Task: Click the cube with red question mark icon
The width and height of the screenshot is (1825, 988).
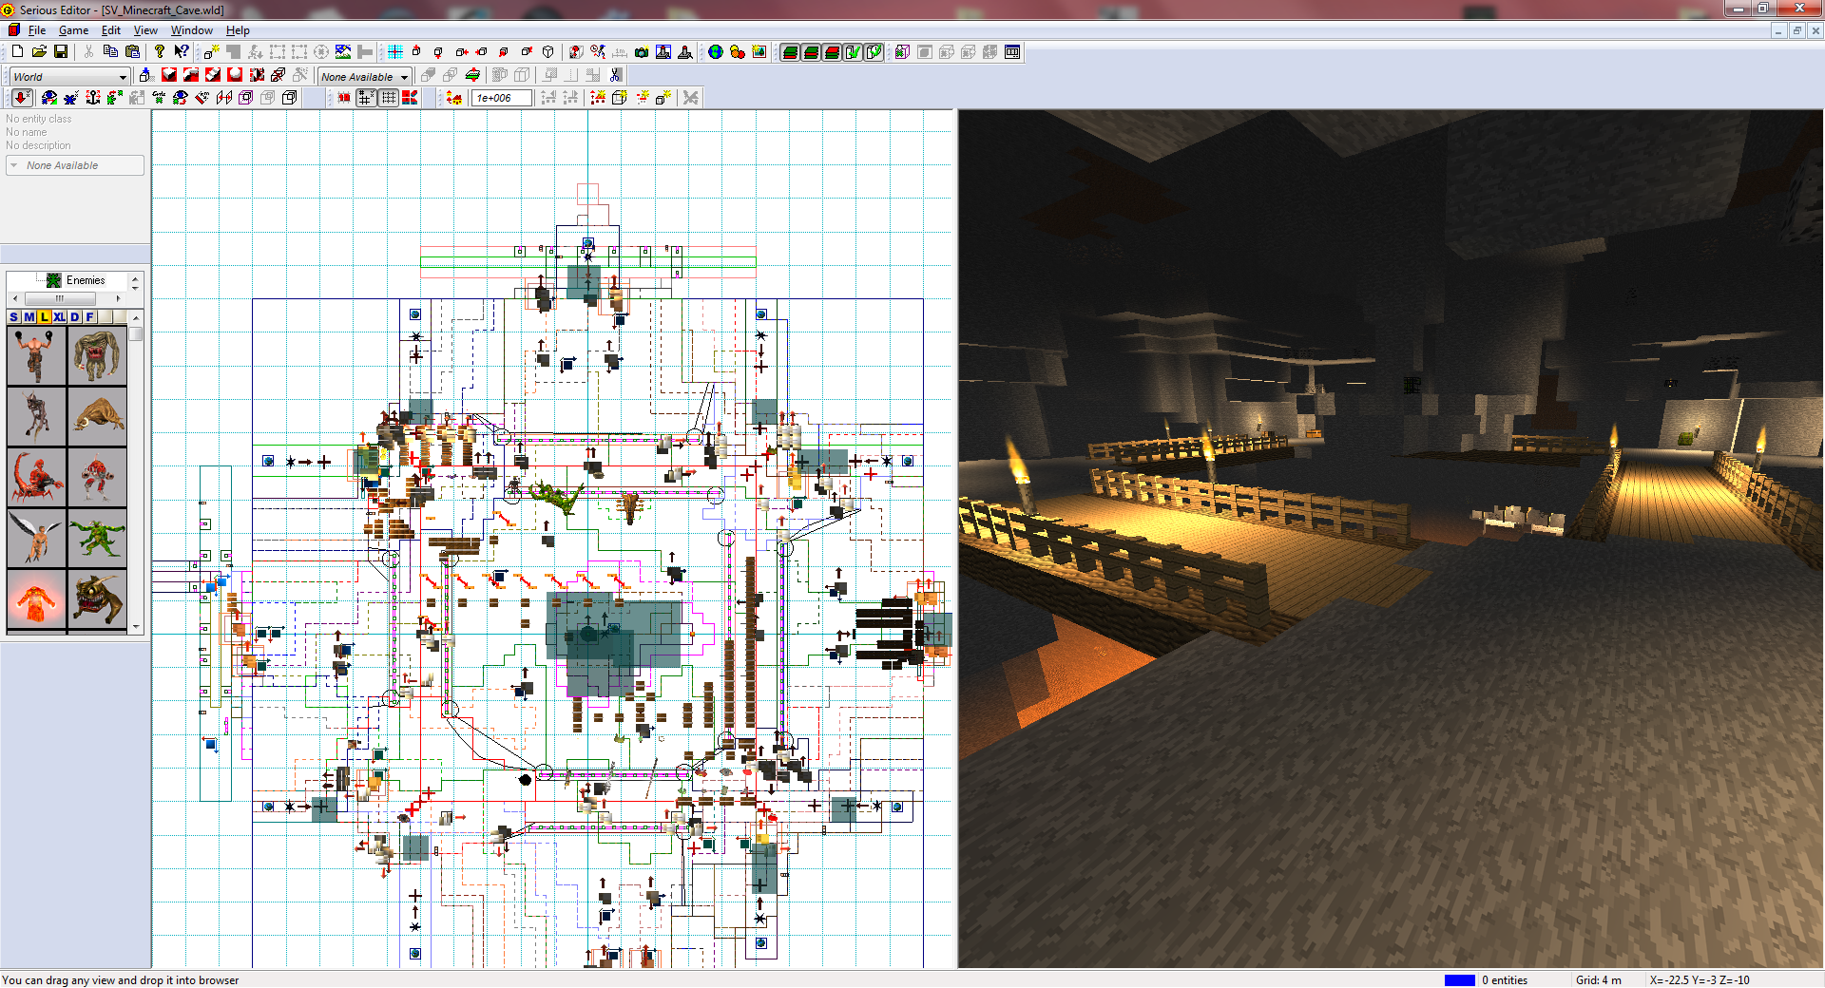Action: [576, 51]
